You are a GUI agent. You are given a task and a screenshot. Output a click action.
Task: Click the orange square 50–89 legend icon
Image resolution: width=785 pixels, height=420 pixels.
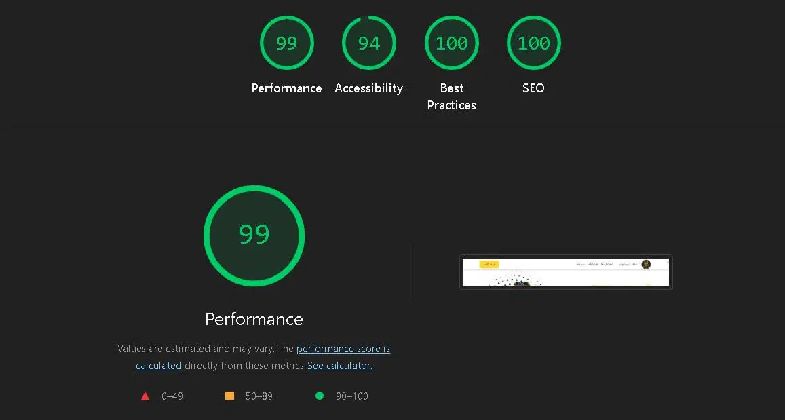(x=229, y=396)
